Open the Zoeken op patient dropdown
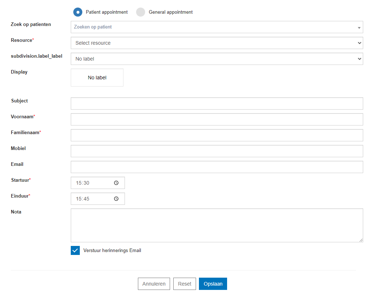 pyautogui.click(x=217, y=27)
